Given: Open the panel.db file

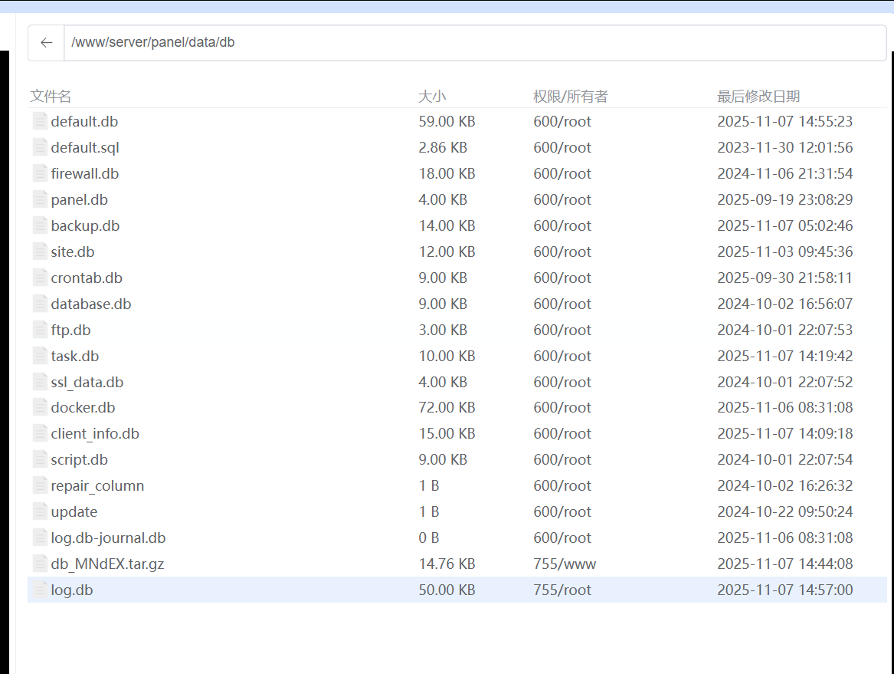Looking at the screenshot, I should [x=79, y=199].
